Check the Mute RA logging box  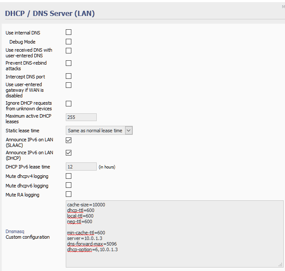[68, 194]
